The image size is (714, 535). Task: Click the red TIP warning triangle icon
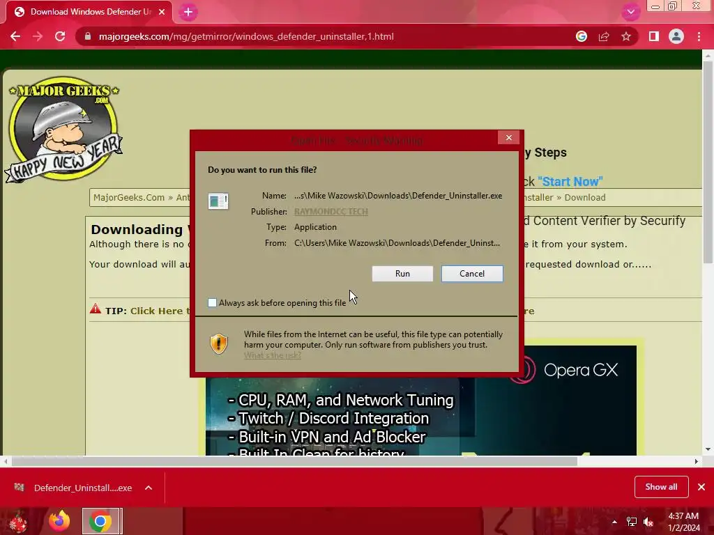(x=95, y=309)
